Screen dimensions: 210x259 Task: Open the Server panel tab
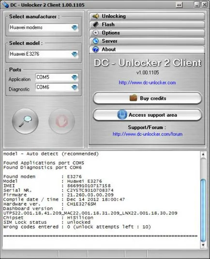pos(147,41)
